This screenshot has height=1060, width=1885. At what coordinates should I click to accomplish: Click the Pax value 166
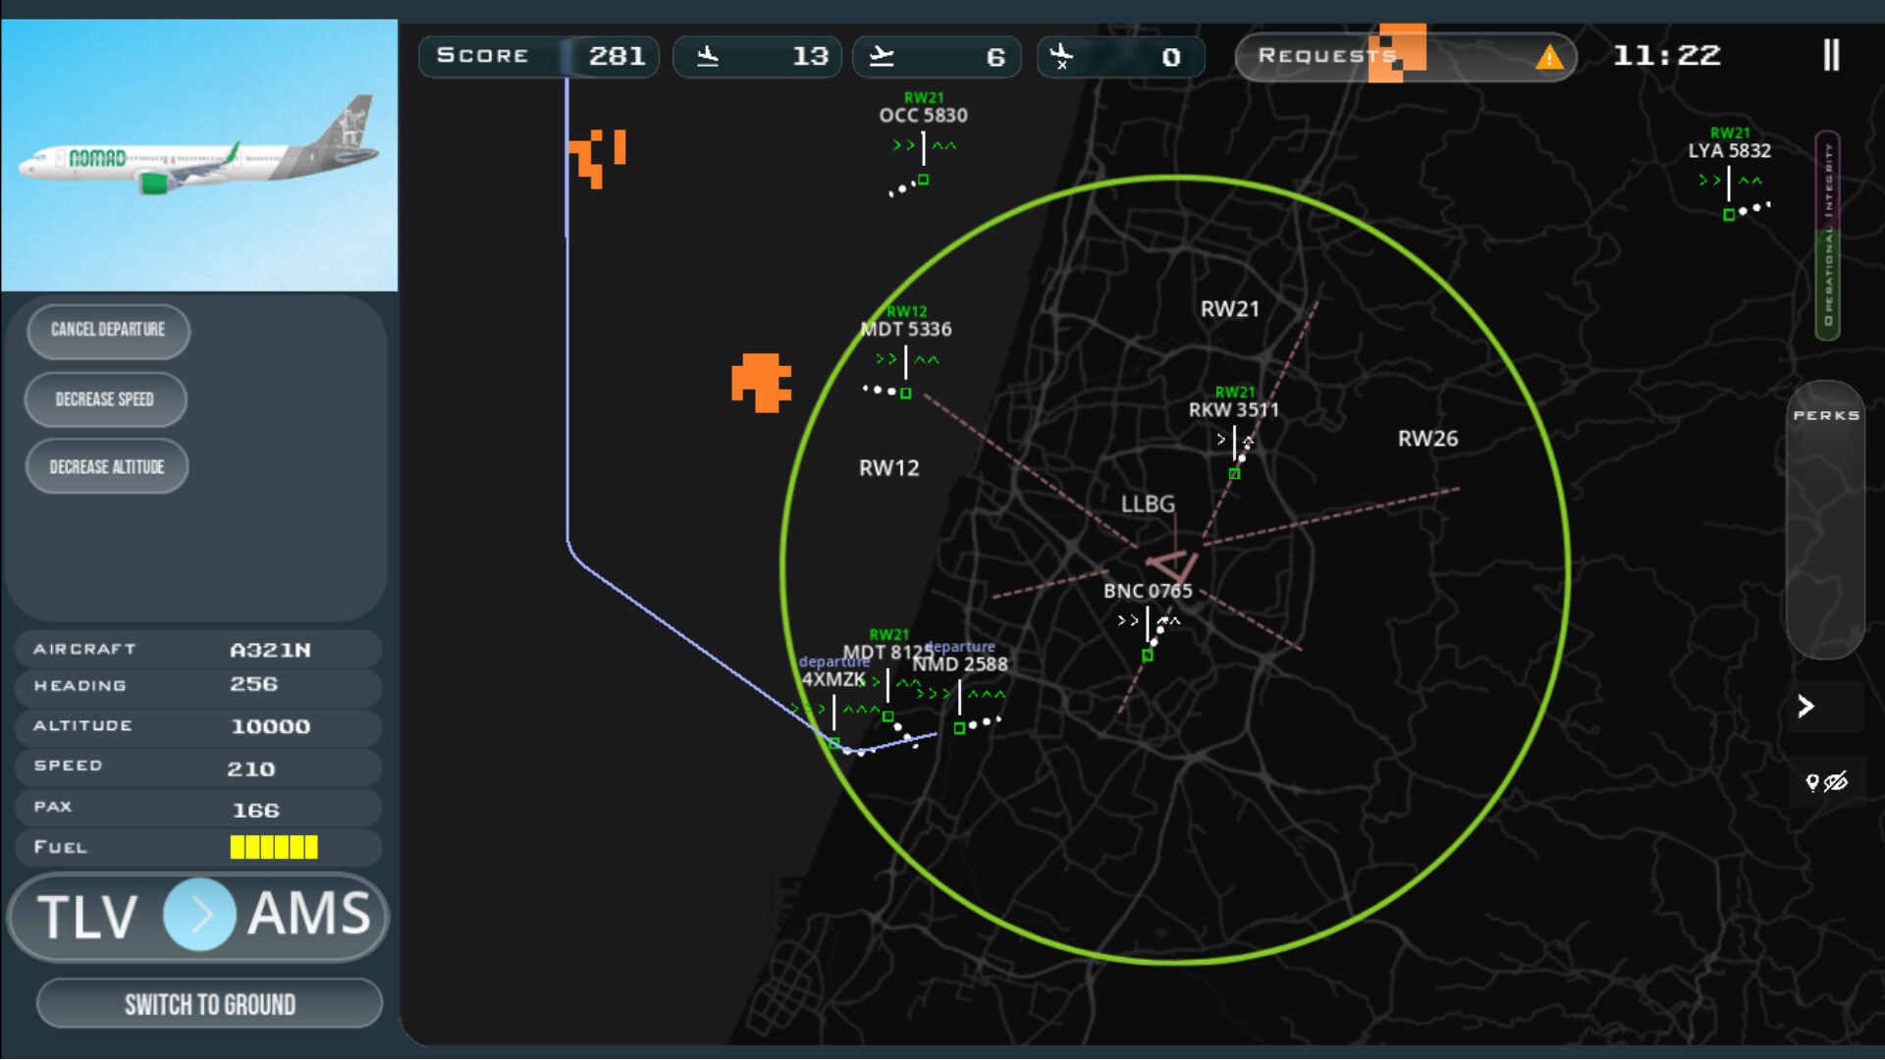pyautogui.click(x=256, y=811)
